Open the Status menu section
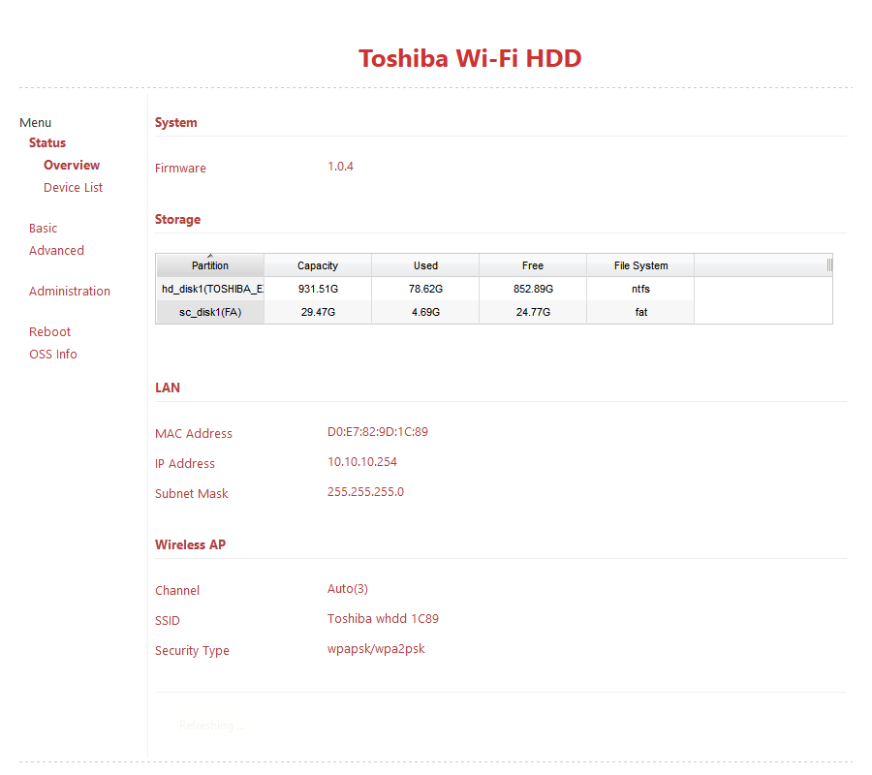Screen dimensions: 872x775 (x=47, y=142)
